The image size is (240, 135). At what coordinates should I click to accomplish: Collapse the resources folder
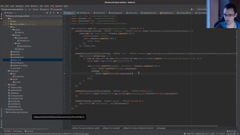click(7, 71)
